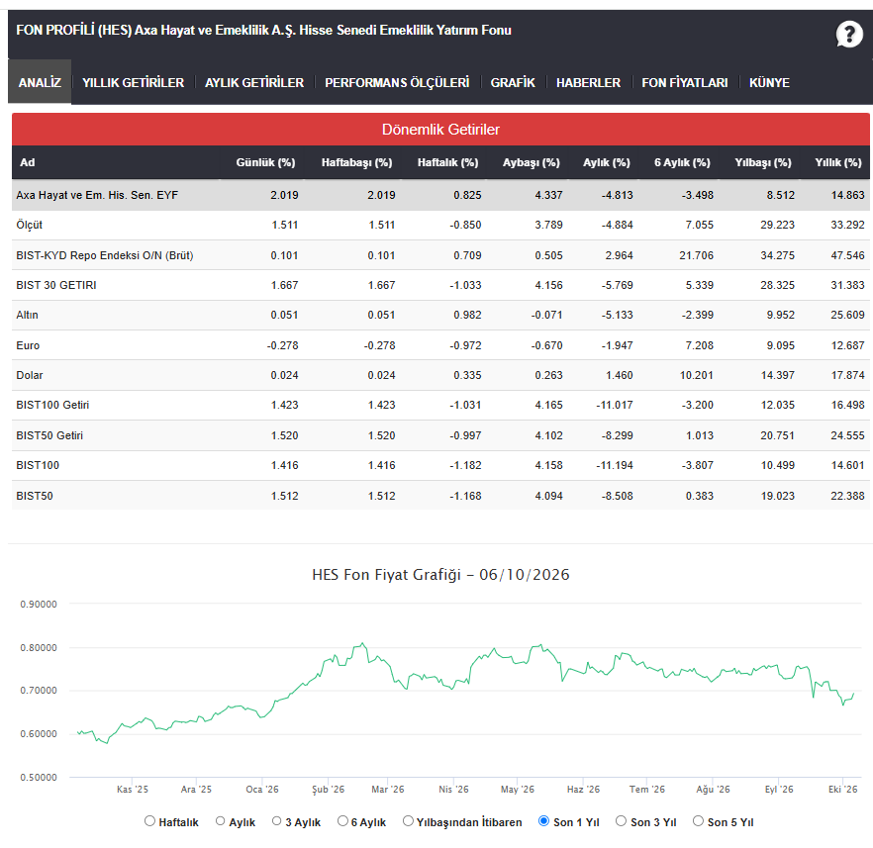Click the Dönemlik Getiriler red header

(x=441, y=129)
